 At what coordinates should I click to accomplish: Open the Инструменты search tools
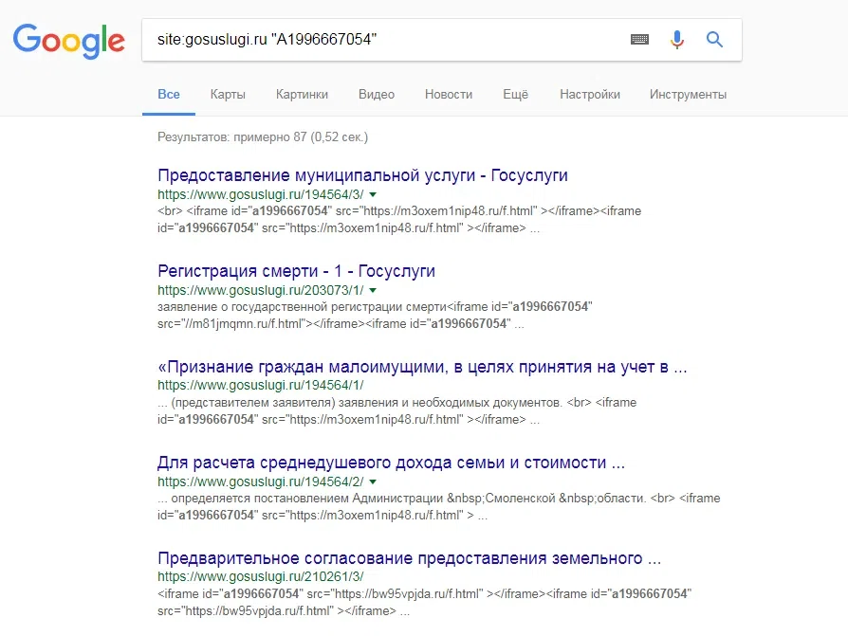[x=688, y=95]
